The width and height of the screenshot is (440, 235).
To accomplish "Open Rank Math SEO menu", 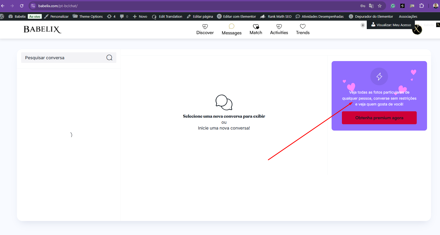I will tap(276, 16).
